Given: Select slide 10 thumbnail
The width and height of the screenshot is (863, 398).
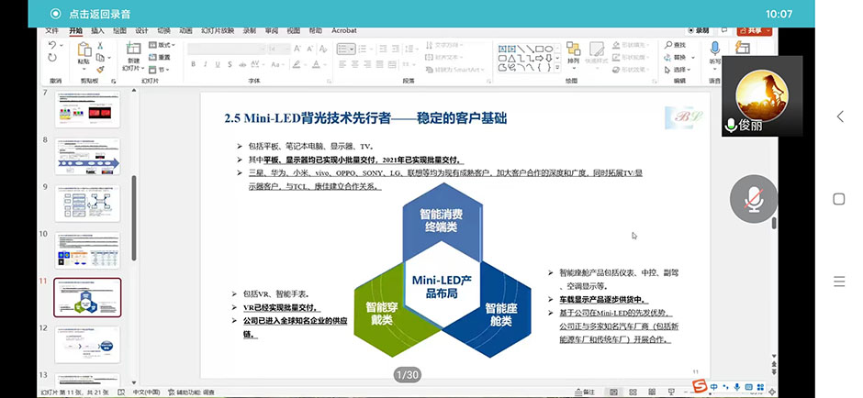Looking at the screenshot, I should 87,250.
